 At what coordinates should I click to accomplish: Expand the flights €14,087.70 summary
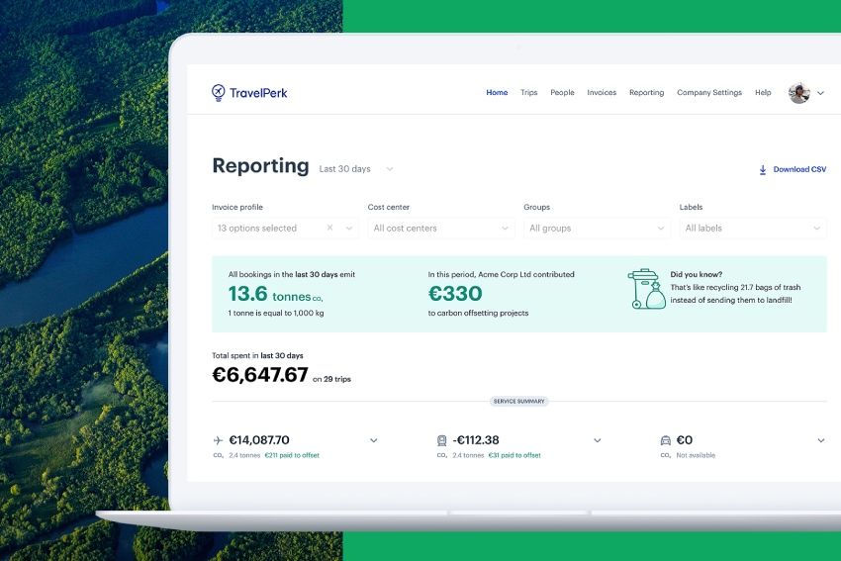point(373,440)
